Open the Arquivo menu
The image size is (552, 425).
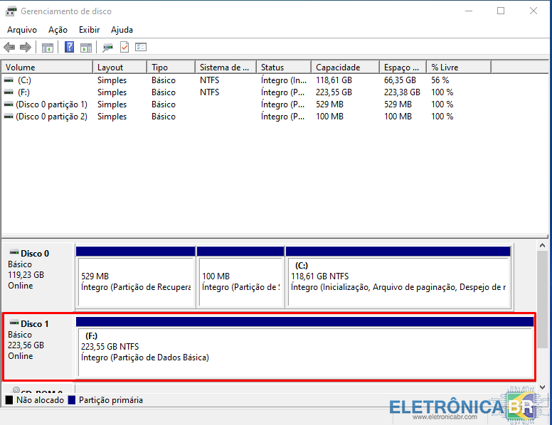click(21, 30)
